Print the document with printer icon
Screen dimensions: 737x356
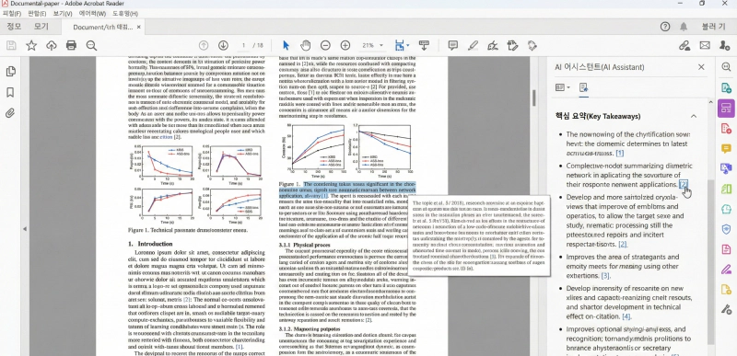click(71, 45)
